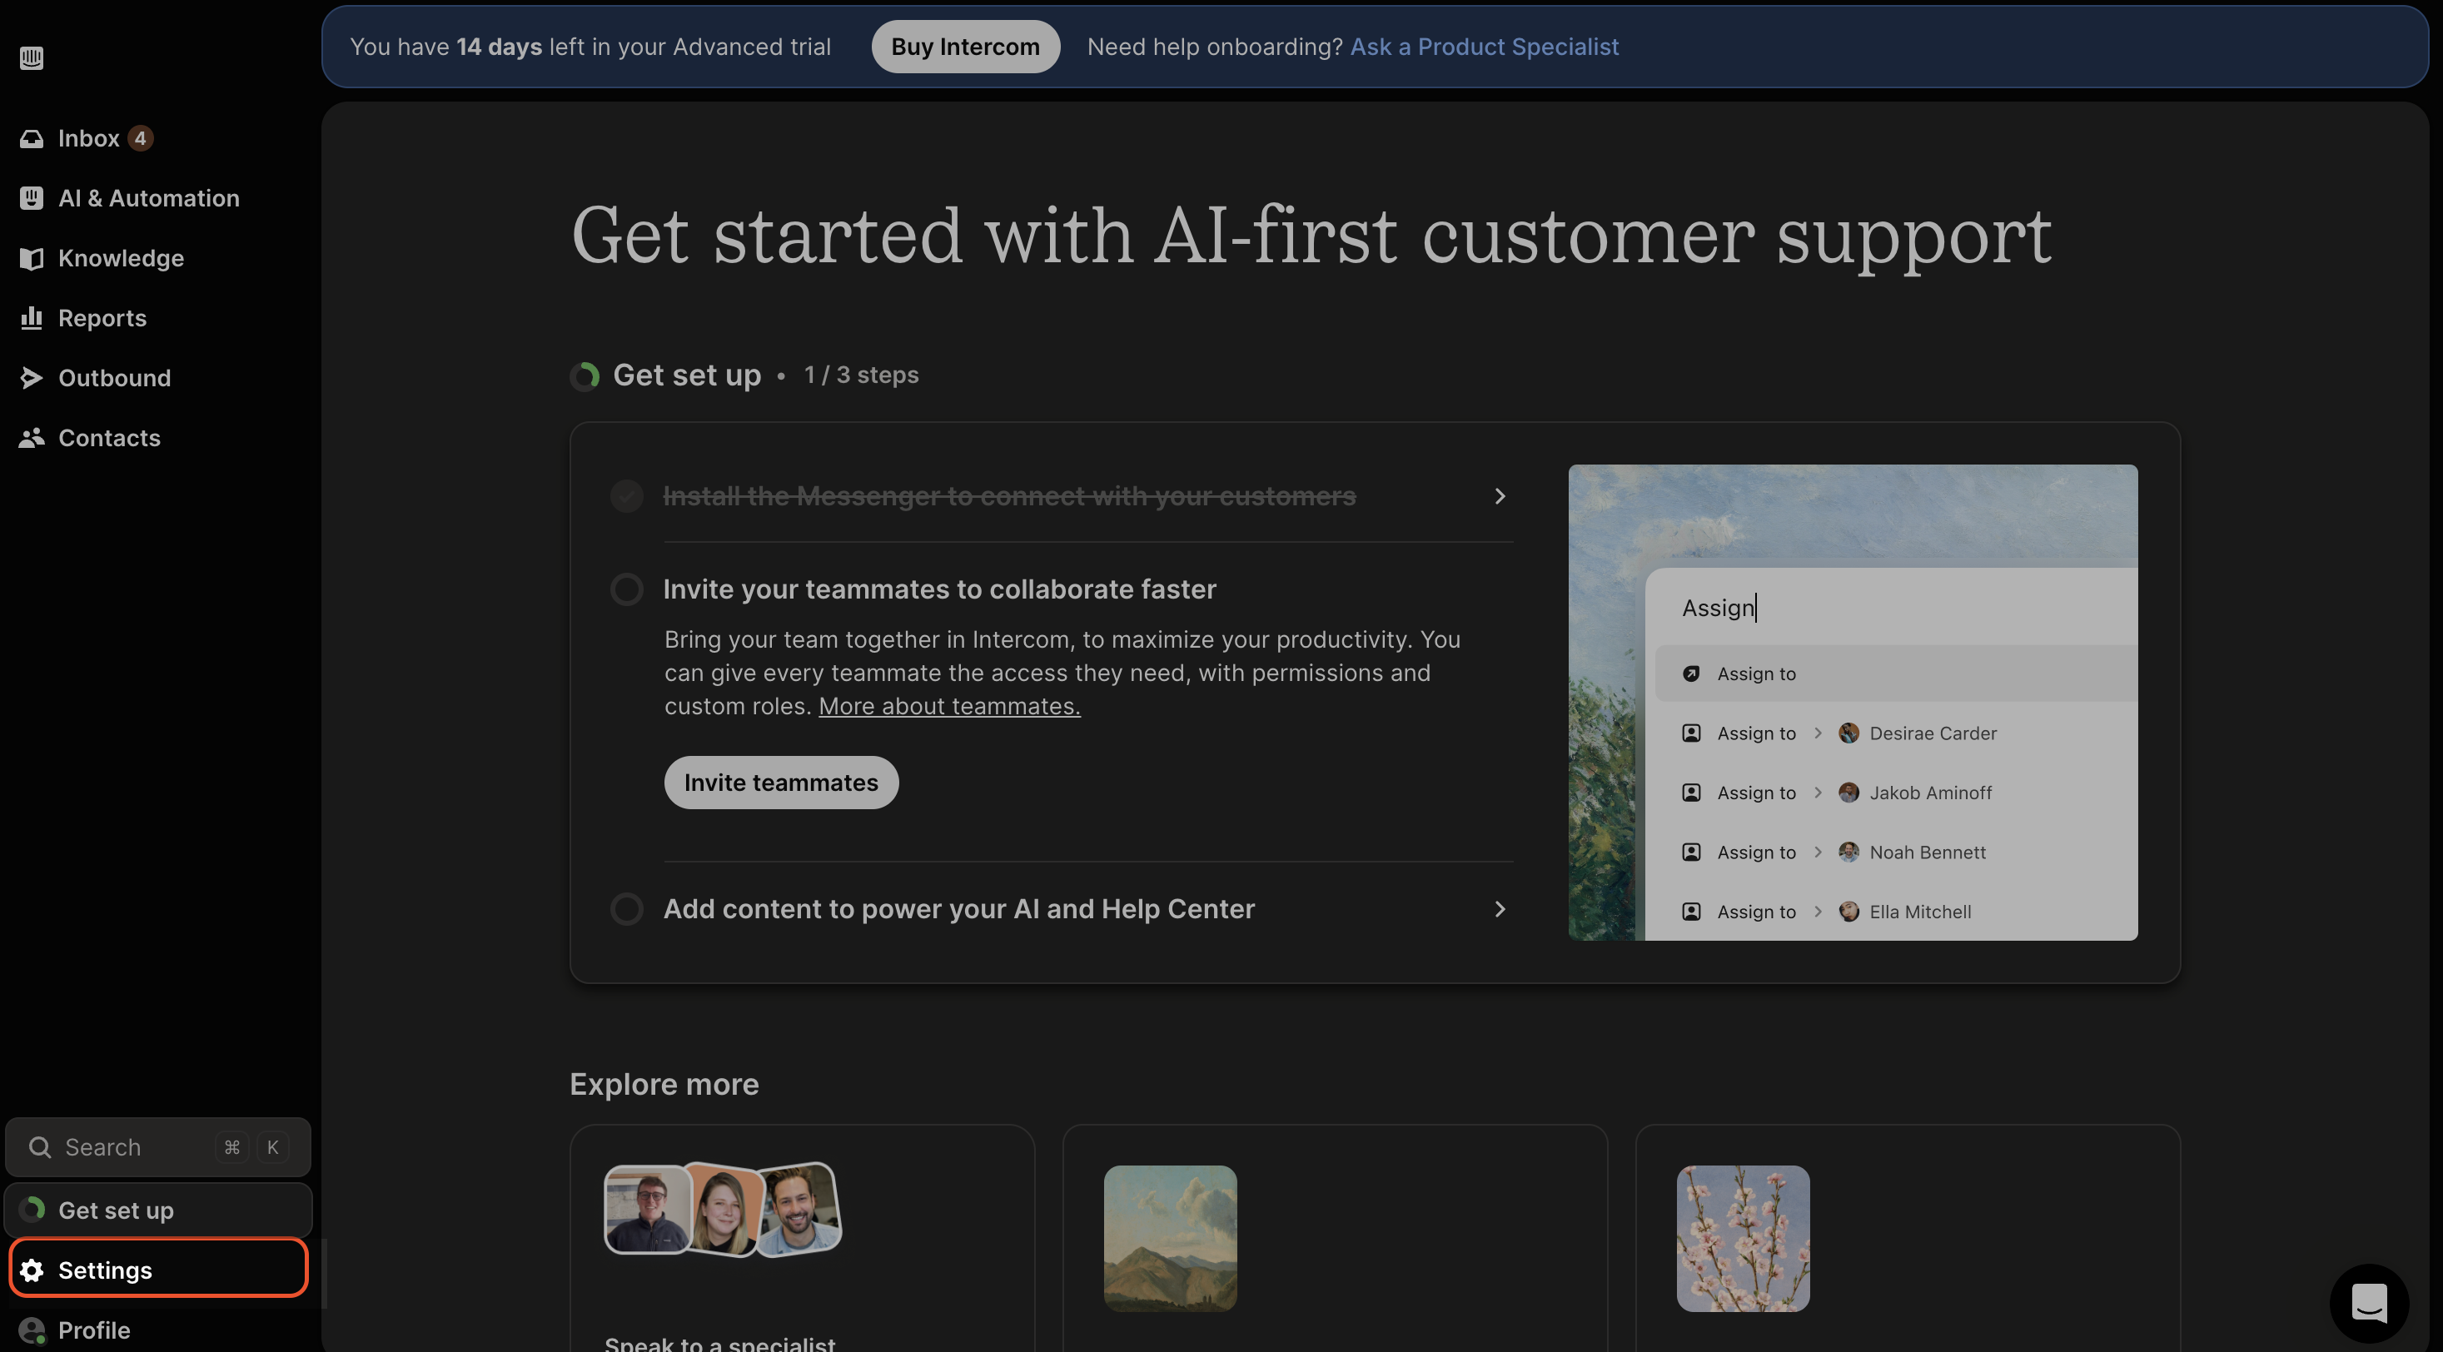Open the Inbox tray icon

(32, 138)
